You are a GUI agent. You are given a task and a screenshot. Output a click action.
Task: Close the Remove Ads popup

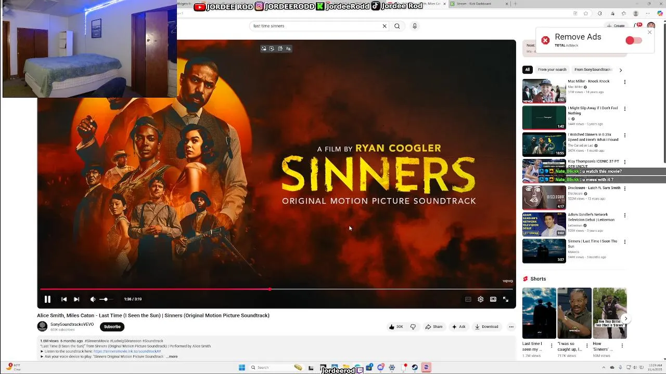tap(649, 32)
